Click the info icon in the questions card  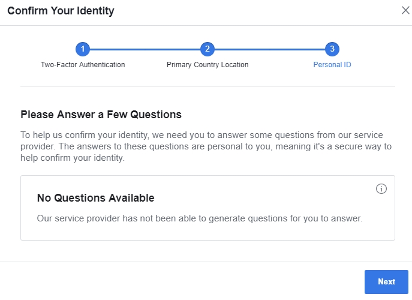(x=381, y=189)
